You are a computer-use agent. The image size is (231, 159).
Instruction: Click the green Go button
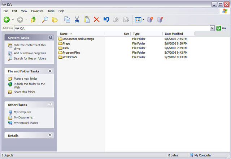[221, 28]
